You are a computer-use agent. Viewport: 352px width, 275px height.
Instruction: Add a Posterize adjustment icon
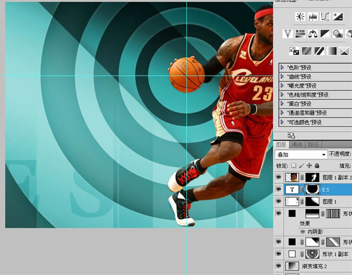307,51
